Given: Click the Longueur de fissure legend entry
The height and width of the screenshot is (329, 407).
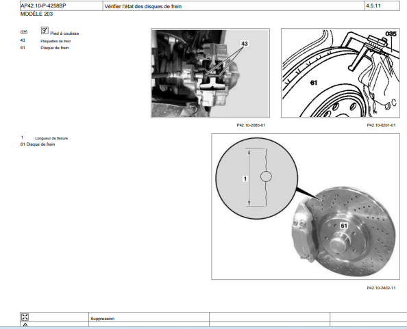Looking at the screenshot, I should coord(51,138).
